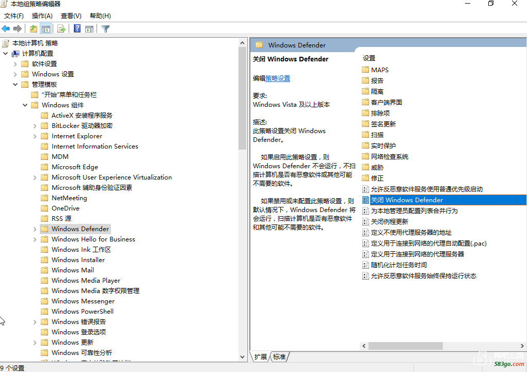Toggle the show/hide console tree icon

(x=46, y=29)
